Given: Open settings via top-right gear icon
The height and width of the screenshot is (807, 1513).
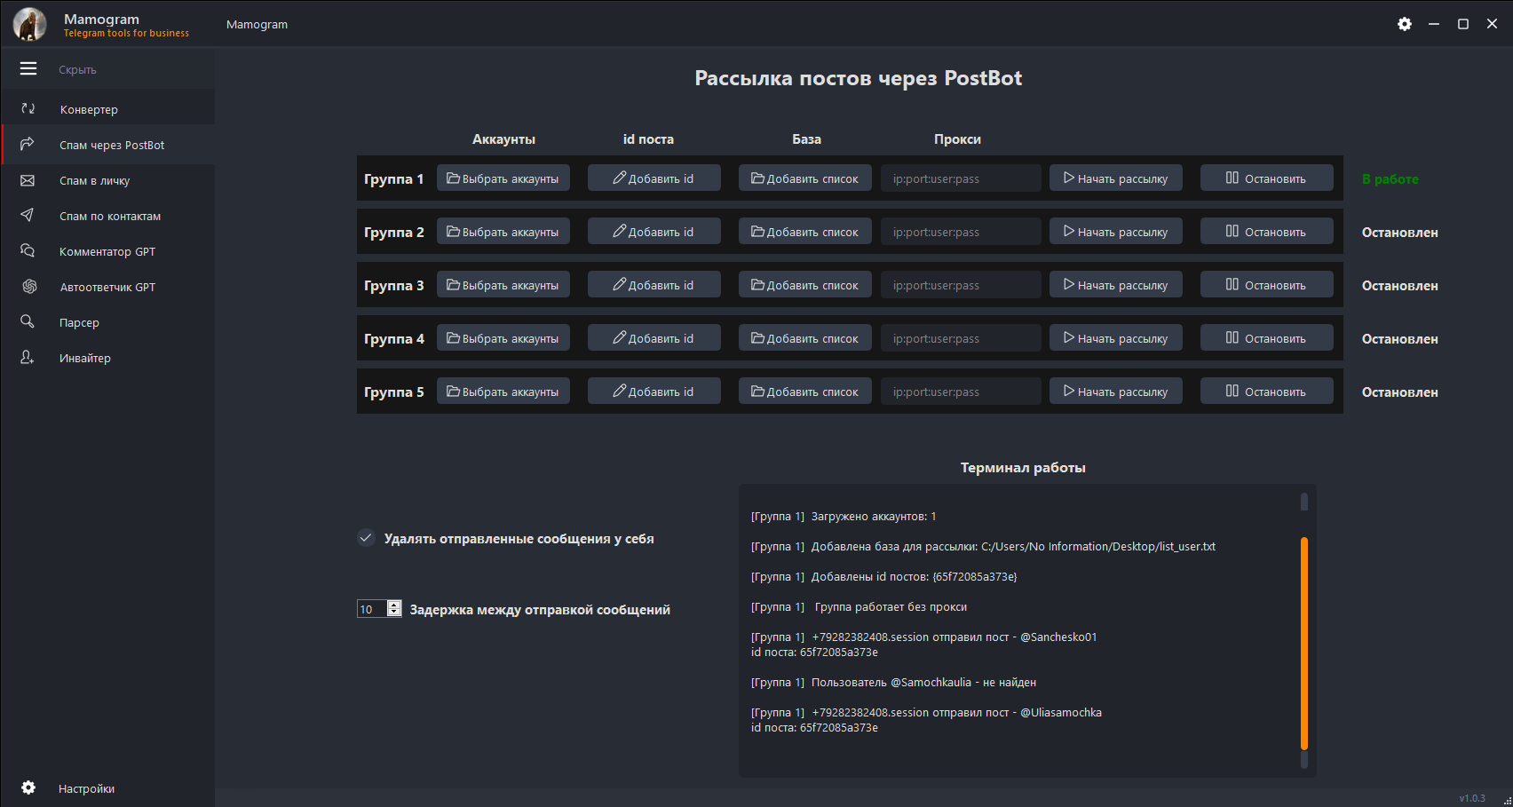Looking at the screenshot, I should pos(1404,24).
